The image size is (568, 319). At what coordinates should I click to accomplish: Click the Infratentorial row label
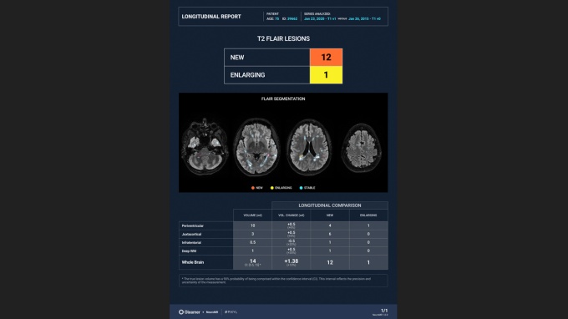click(191, 243)
